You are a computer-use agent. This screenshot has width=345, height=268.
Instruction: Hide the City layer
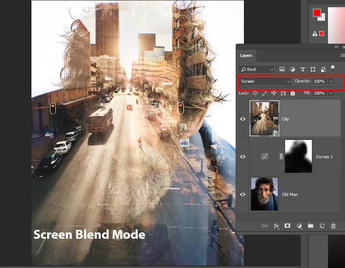pos(243,119)
